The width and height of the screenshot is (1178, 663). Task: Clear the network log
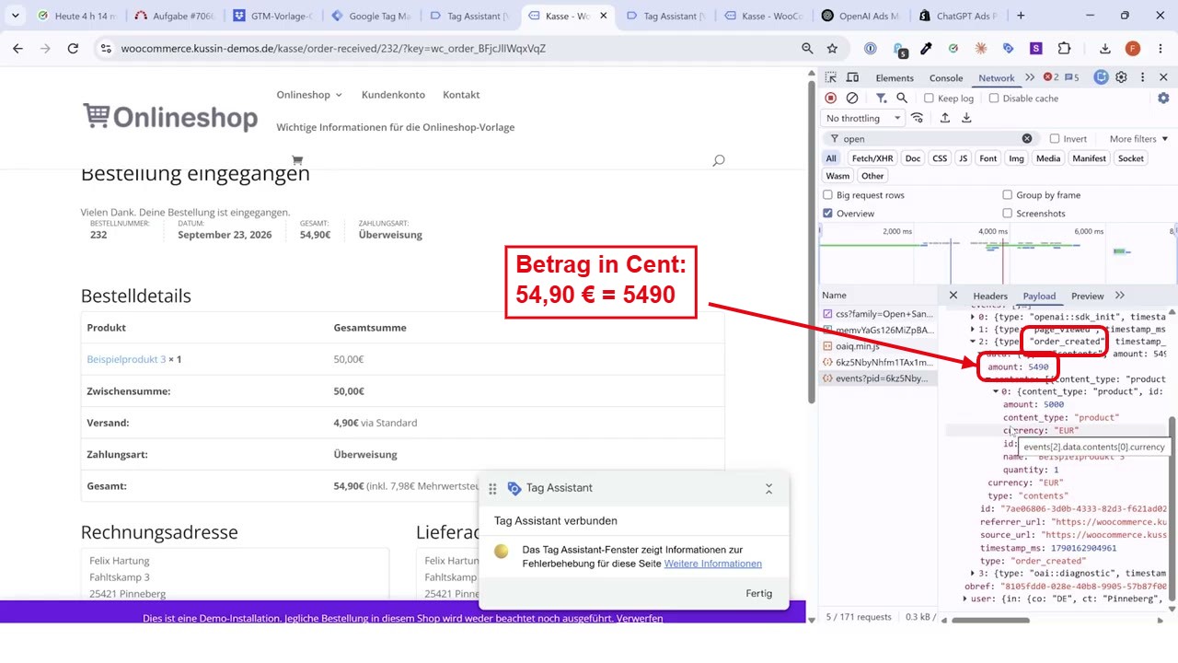[x=852, y=98]
